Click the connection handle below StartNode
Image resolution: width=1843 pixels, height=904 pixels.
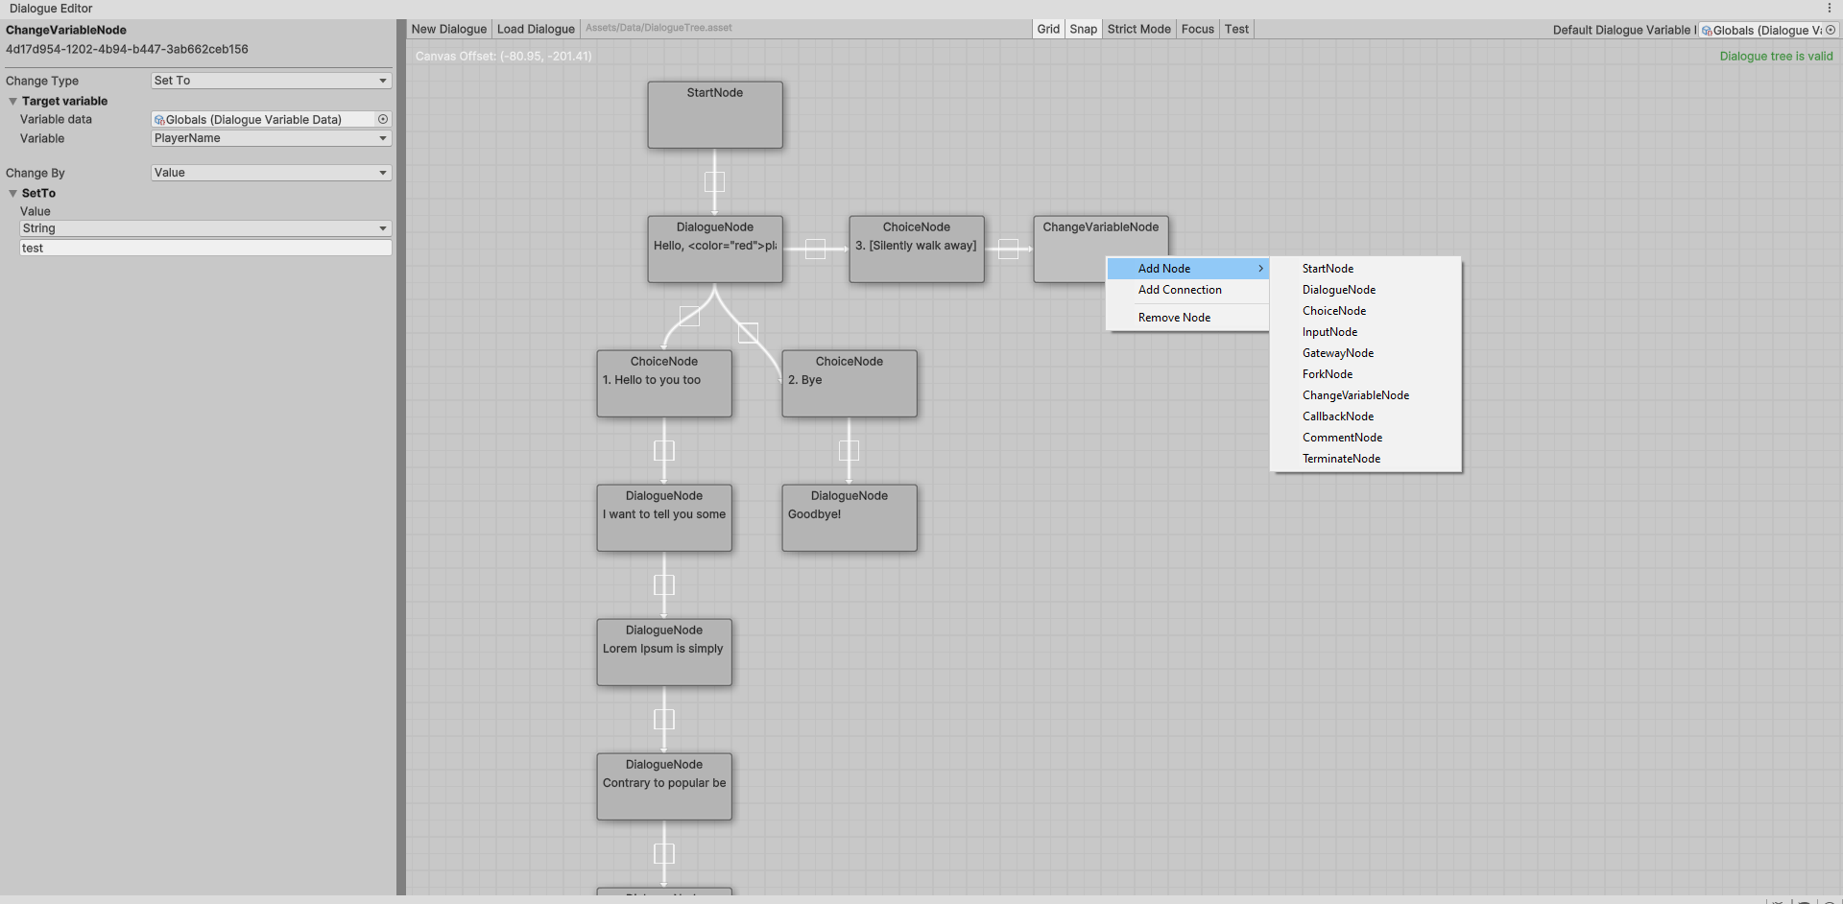(714, 181)
